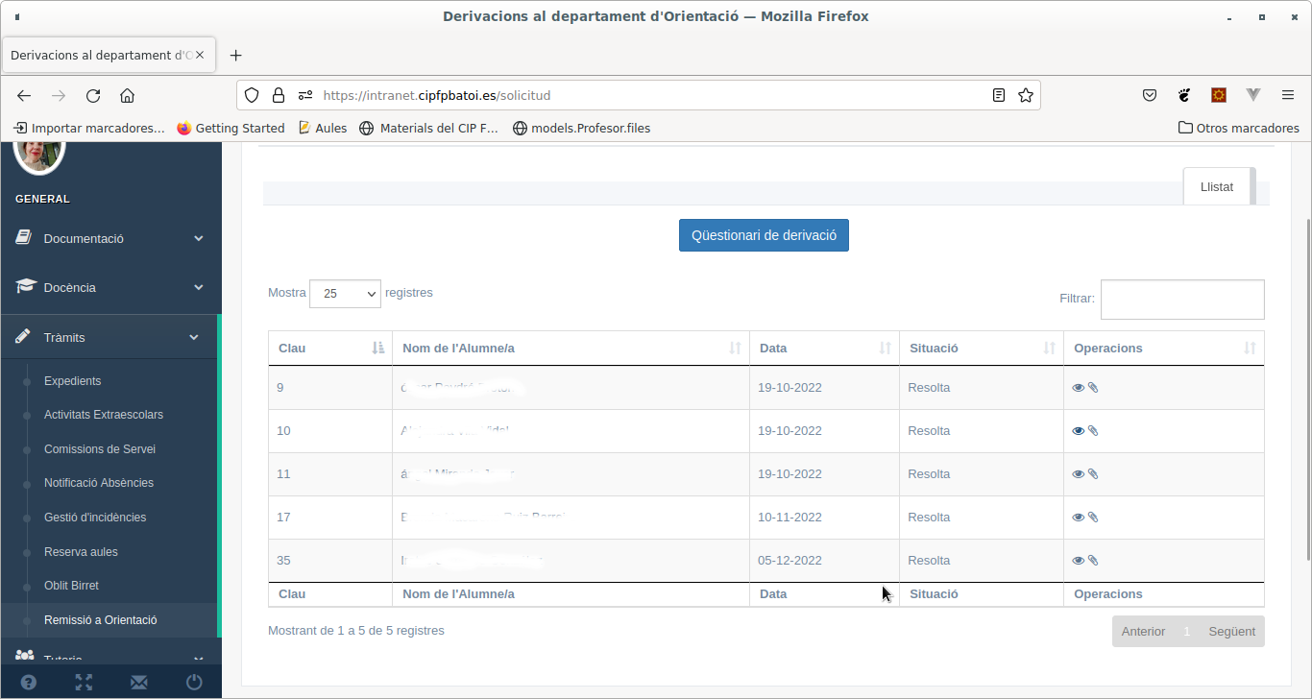Switch to the Llistat tab
Screen dimensions: 1312x699
click(x=1217, y=186)
